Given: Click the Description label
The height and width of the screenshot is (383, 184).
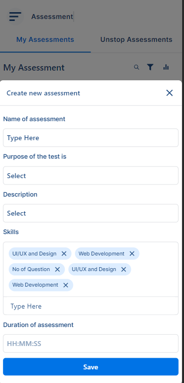Looking at the screenshot, I should tap(20, 195).
